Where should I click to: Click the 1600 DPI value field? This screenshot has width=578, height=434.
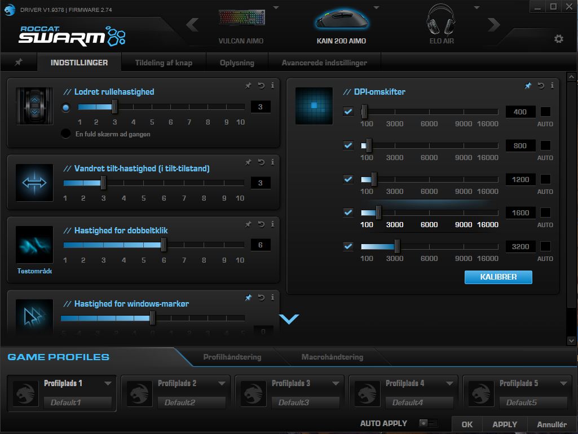tap(520, 212)
